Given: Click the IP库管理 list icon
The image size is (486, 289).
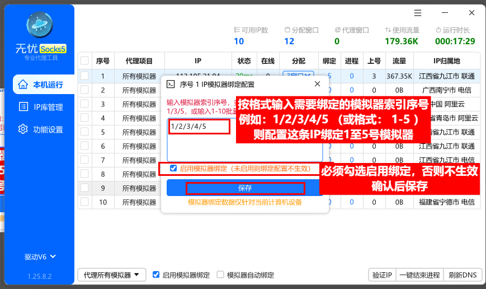Looking at the screenshot, I should (x=23, y=107).
